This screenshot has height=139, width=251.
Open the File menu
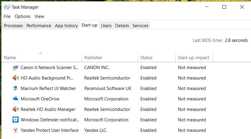tap(7, 16)
